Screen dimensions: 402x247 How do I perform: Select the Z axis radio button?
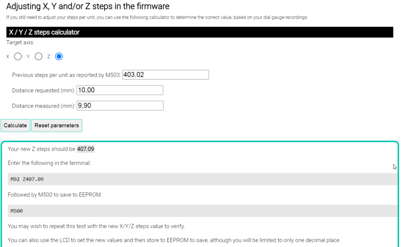click(x=59, y=57)
